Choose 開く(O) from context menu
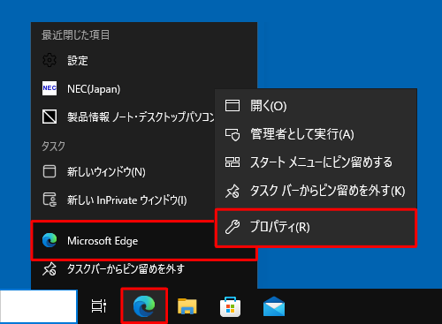The image size is (442, 324). tap(316, 106)
